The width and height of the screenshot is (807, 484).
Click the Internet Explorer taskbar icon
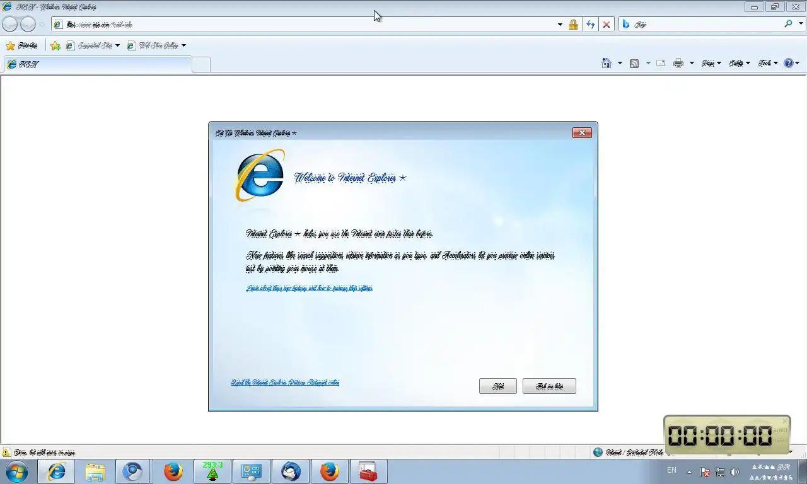(57, 471)
